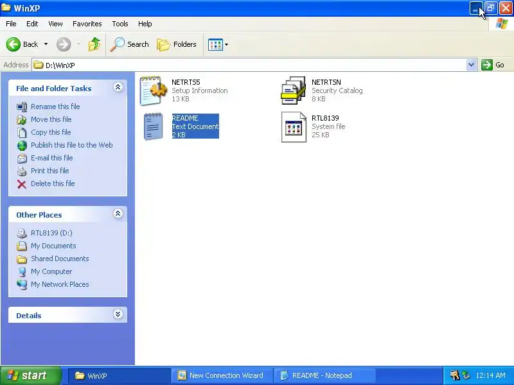This screenshot has height=385, width=514.
Task: Go back using the green Back arrow
Action: (13, 44)
